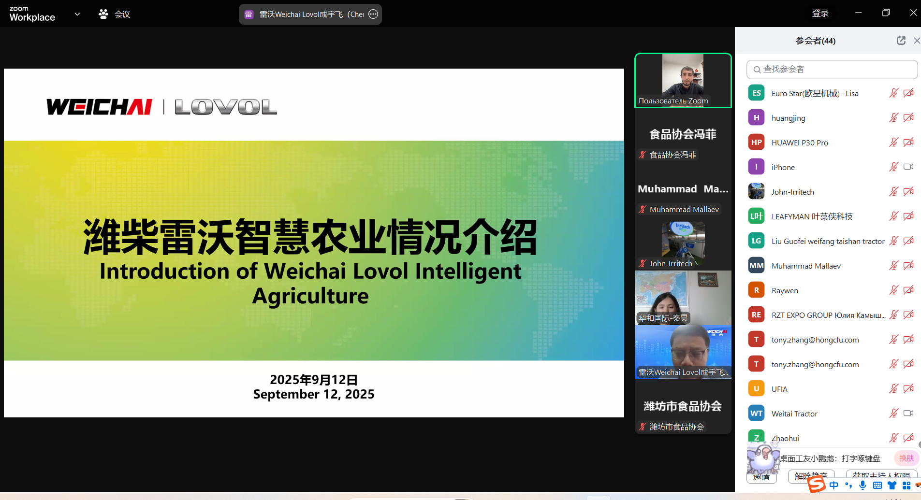921x500 pixels.
Task: Open the Sogou skin shirt icon
Action: [892, 485]
